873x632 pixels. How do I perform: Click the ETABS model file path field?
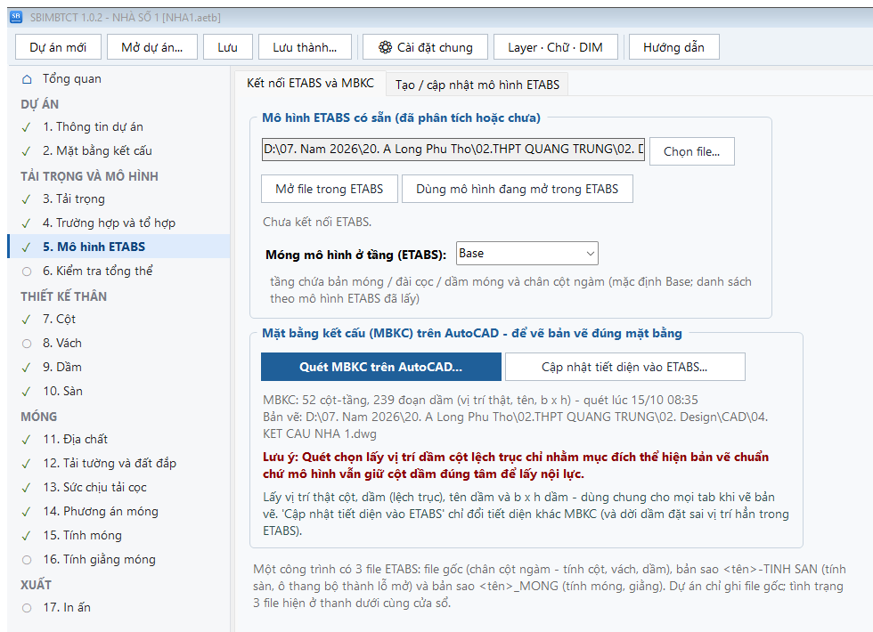pos(453,150)
